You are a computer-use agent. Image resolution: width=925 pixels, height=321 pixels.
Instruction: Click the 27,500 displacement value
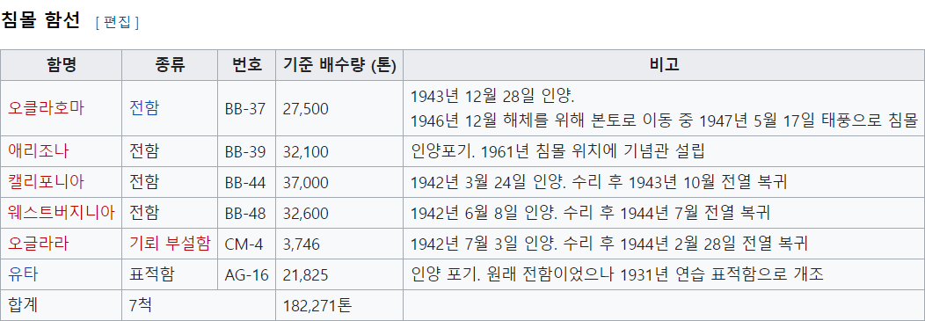306,108
